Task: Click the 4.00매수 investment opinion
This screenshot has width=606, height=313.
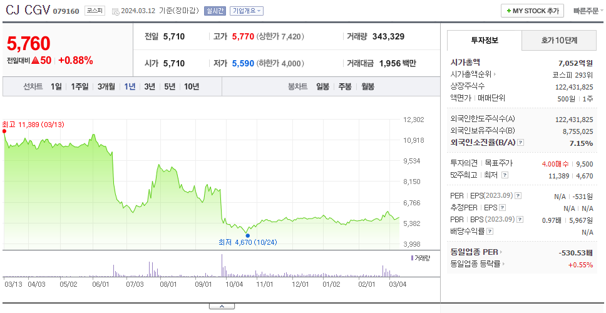Action: coord(555,164)
